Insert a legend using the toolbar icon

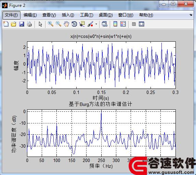pyautogui.click(x=123, y=24)
